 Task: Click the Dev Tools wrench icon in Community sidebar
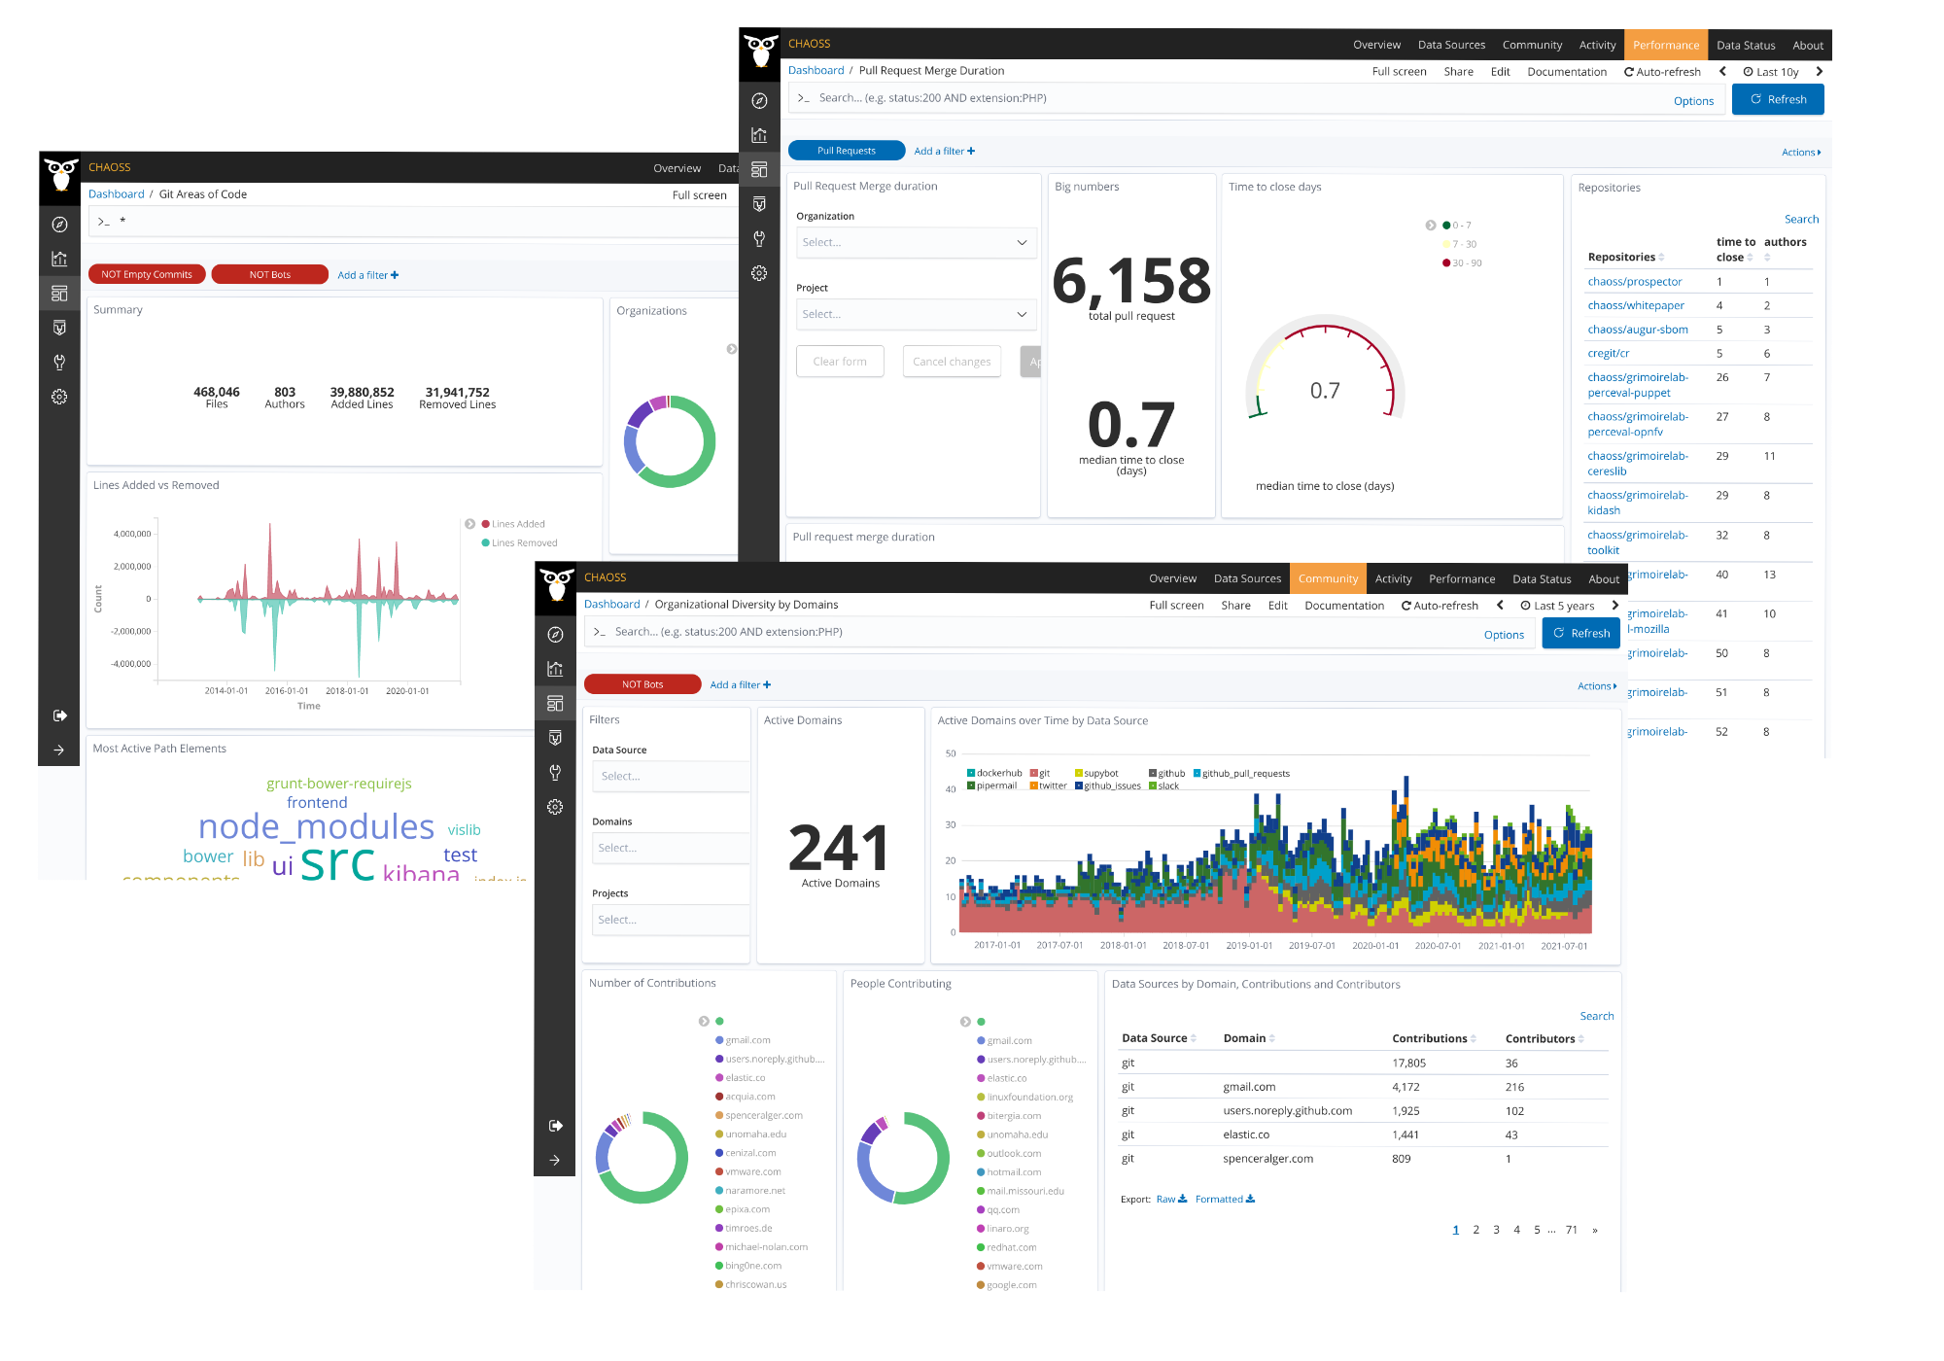pyautogui.click(x=555, y=773)
